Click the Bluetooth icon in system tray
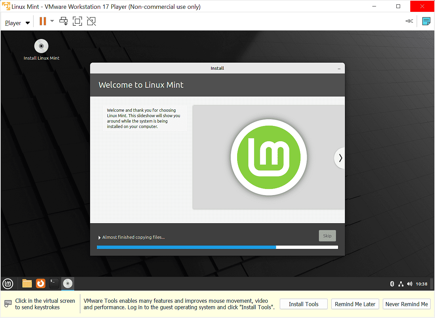The height and width of the screenshot is (318, 435). click(x=393, y=284)
